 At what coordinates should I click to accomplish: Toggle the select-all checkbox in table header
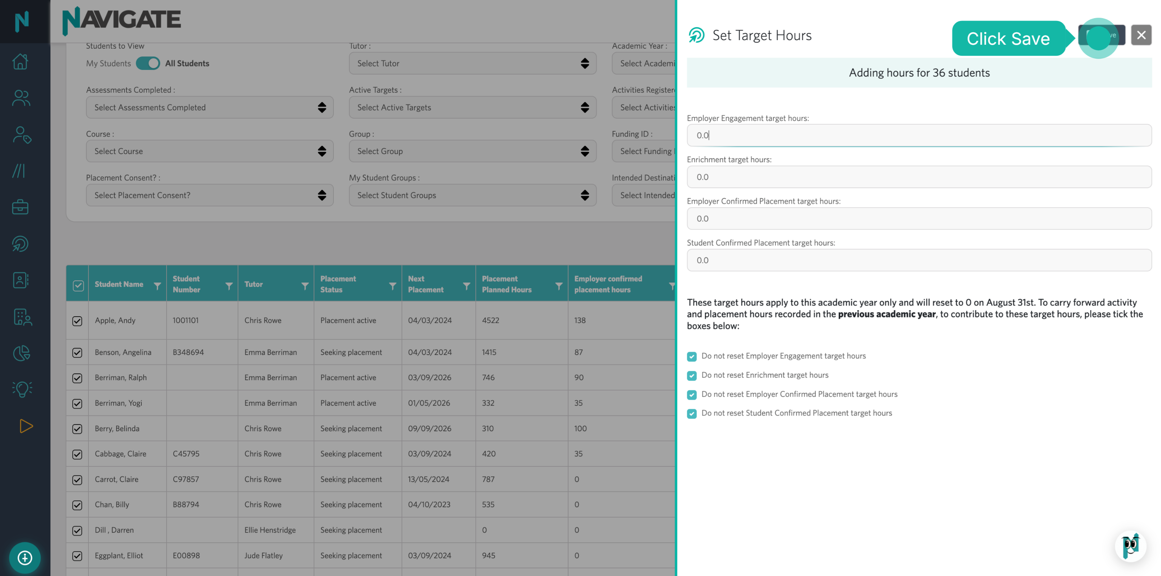point(78,286)
